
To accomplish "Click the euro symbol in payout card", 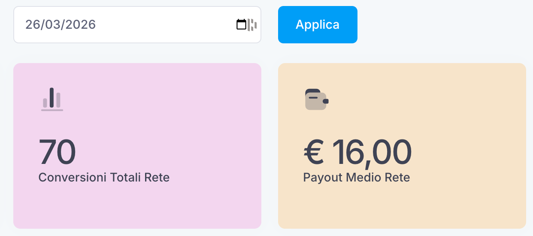I will [x=314, y=152].
